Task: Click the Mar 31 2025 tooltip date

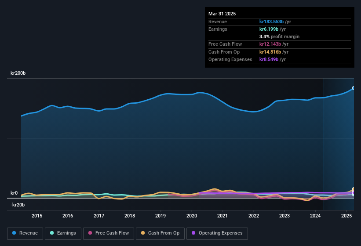Action: [222, 14]
